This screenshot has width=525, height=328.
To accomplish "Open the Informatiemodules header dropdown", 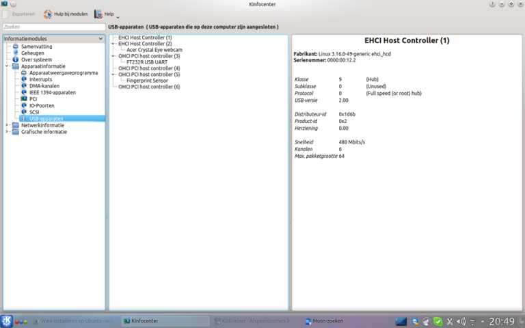I will (101, 39).
